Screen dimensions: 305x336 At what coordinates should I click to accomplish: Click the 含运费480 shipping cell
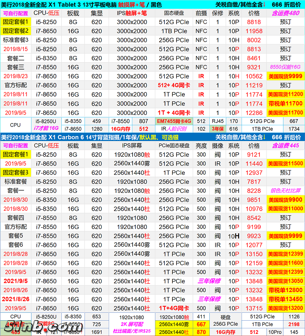[285, 13]
